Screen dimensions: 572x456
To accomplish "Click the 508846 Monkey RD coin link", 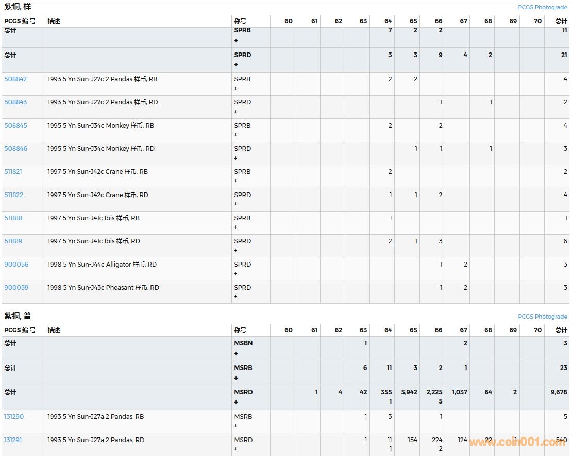I will tap(15, 149).
